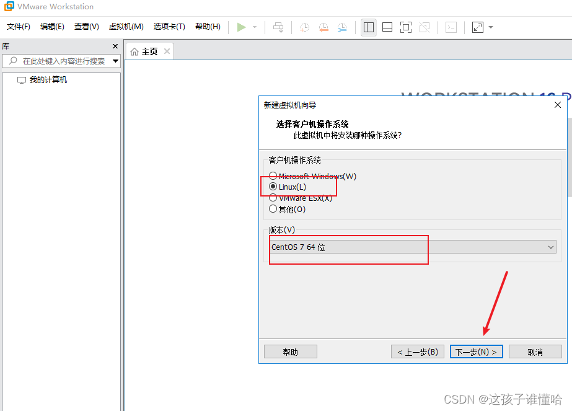
Task: Close the 新建虚拟机向导 dialog
Action: 557,105
